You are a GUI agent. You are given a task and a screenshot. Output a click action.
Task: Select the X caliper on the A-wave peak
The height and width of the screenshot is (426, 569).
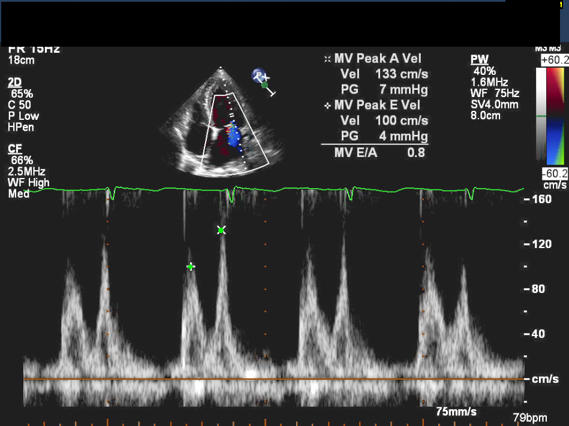tap(221, 230)
